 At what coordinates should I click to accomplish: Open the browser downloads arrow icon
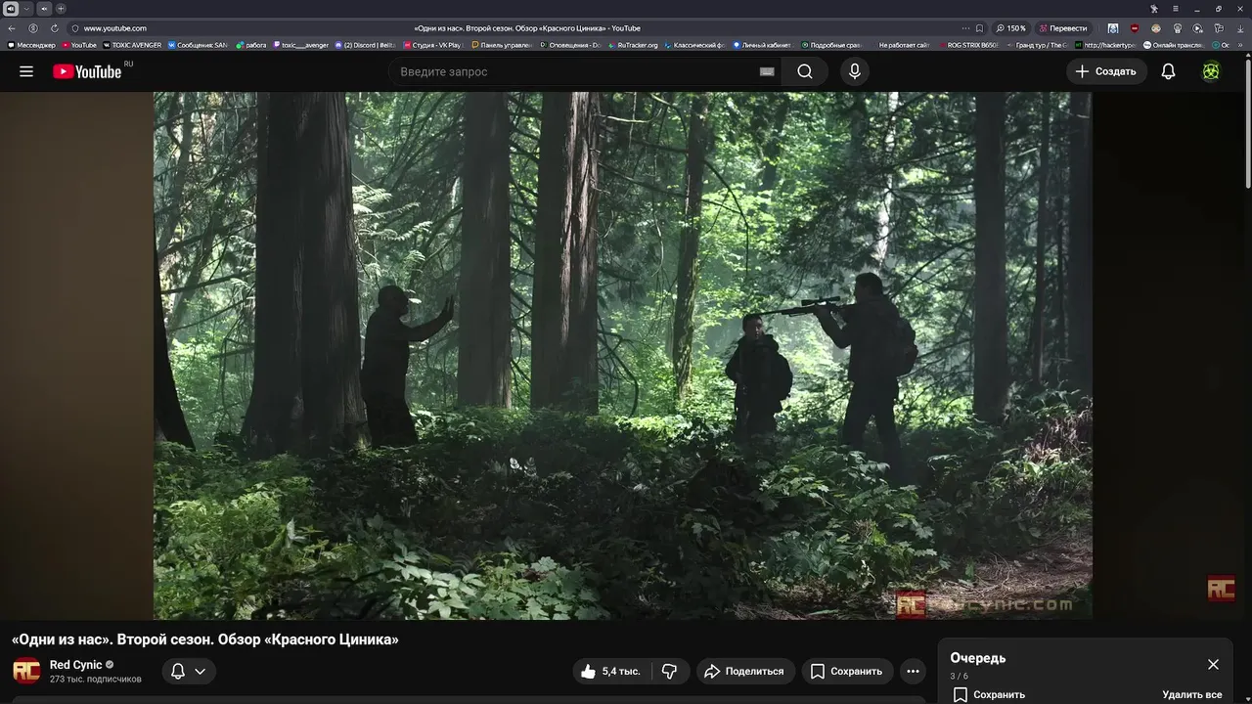pos(1240,28)
